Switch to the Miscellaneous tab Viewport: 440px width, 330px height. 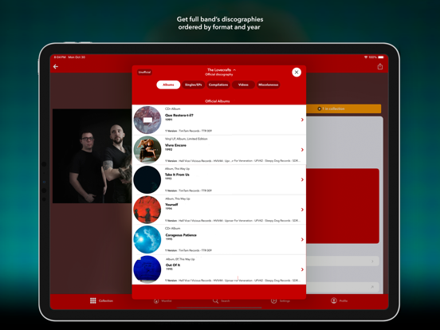pyautogui.click(x=269, y=84)
